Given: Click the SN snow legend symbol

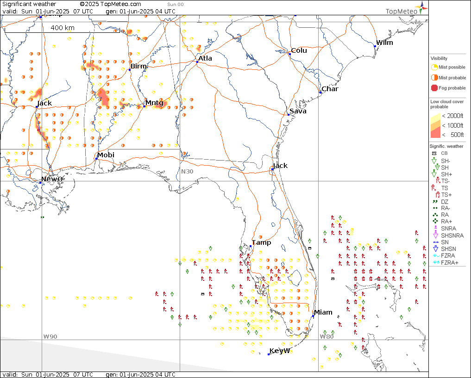Looking at the screenshot, I should [x=435, y=242].
